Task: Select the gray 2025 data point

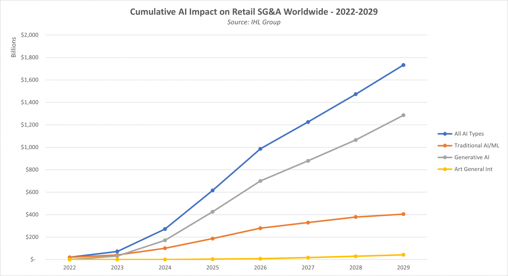Action: [x=213, y=212]
